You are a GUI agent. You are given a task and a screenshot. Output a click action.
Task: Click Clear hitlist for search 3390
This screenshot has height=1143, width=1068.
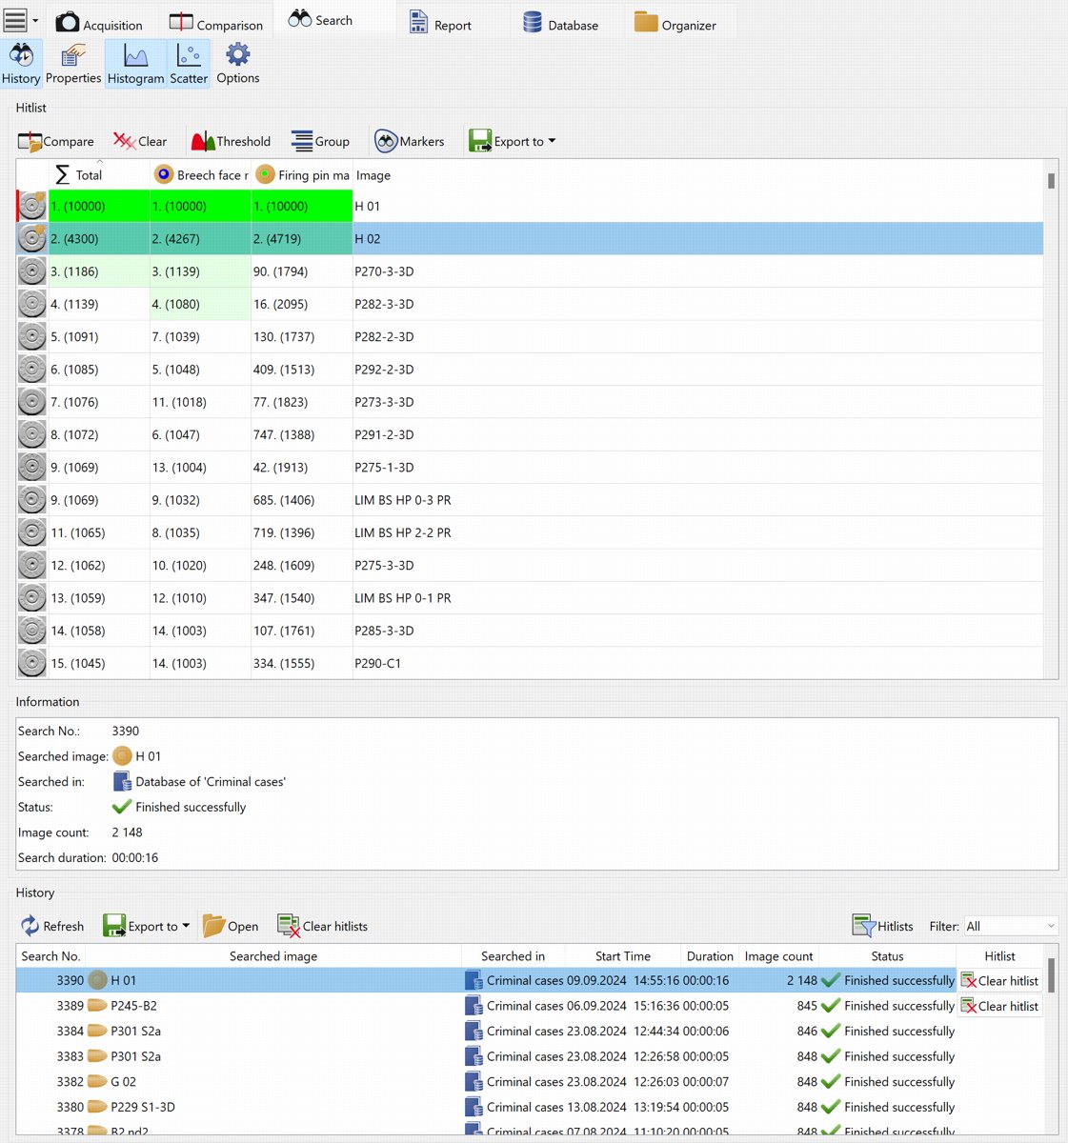[999, 981]
